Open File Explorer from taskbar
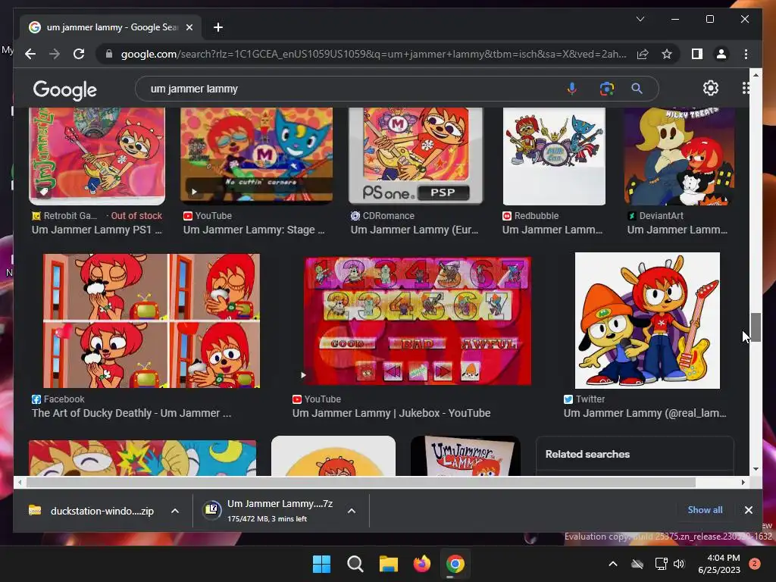This screenshot has height=582, width=776. pyautogui.click(x=389, y=564)
